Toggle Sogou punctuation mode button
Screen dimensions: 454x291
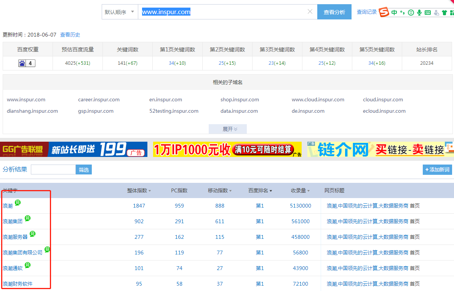(x=403, y=13)
